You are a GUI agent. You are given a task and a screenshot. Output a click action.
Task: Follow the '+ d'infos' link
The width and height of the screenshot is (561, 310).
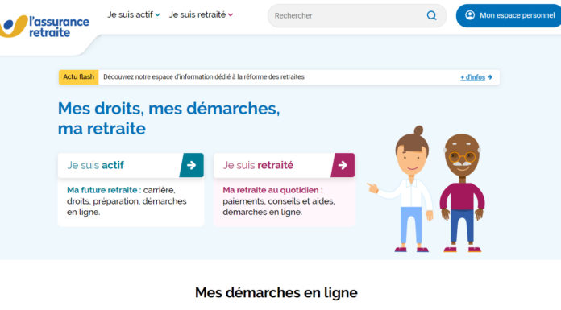(x=472, y=77)
